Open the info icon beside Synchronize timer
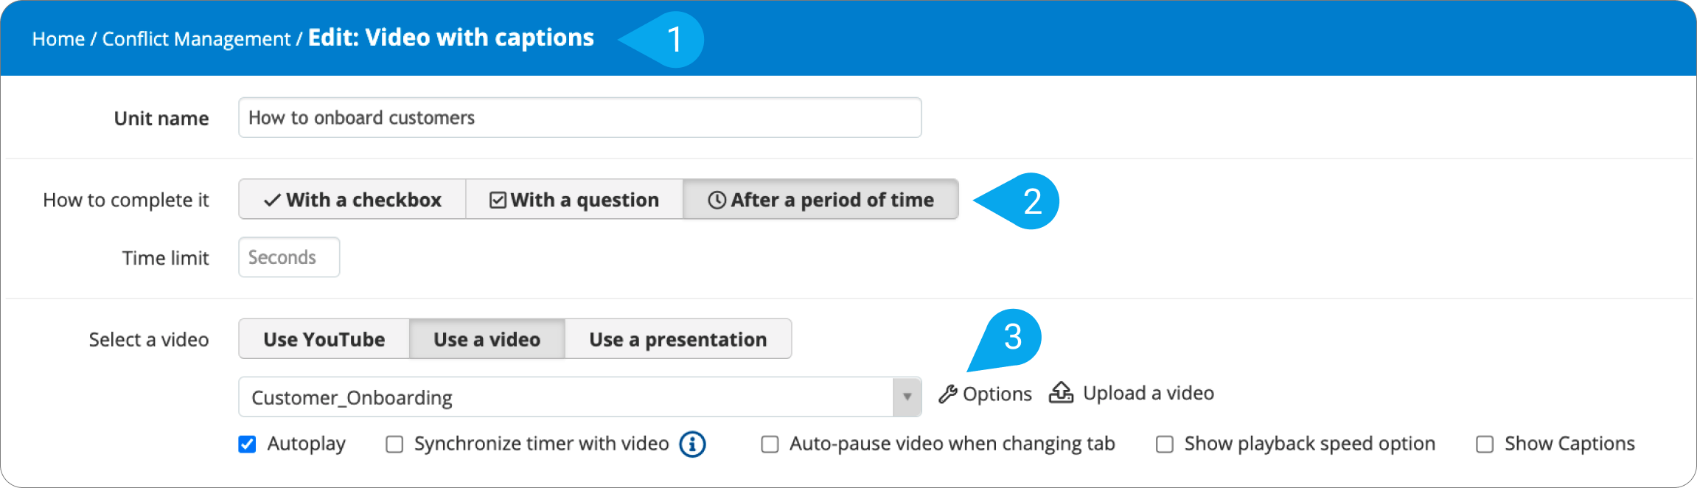The width and height of the screenshot is (1697, 488). [692, 445]
